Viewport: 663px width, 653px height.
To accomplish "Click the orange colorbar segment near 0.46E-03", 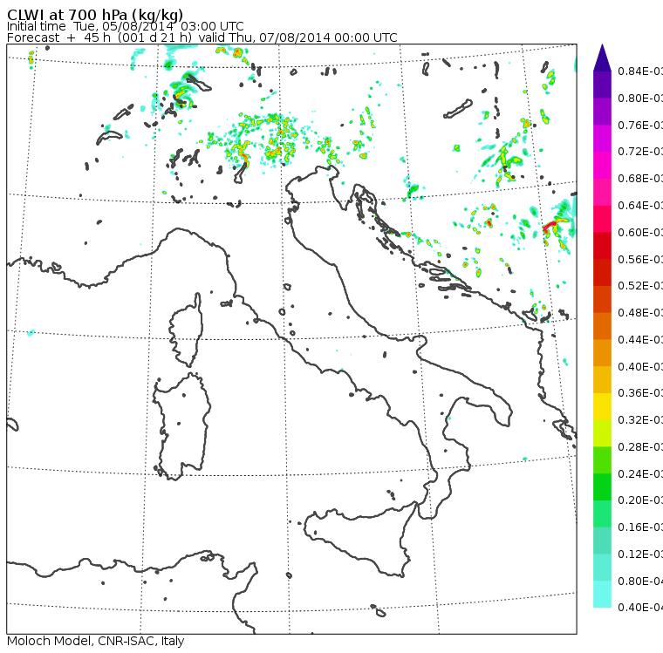I will (x=602, y=326).
